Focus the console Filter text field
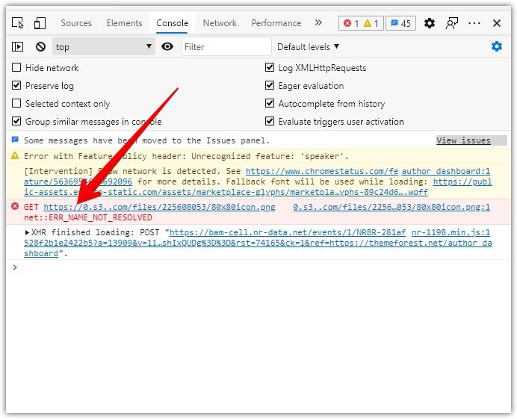517x419 pixels. (x=226, y=46)
